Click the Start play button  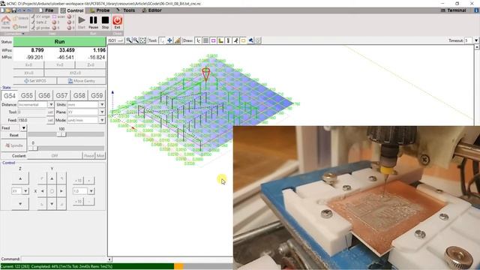(82, 22)
